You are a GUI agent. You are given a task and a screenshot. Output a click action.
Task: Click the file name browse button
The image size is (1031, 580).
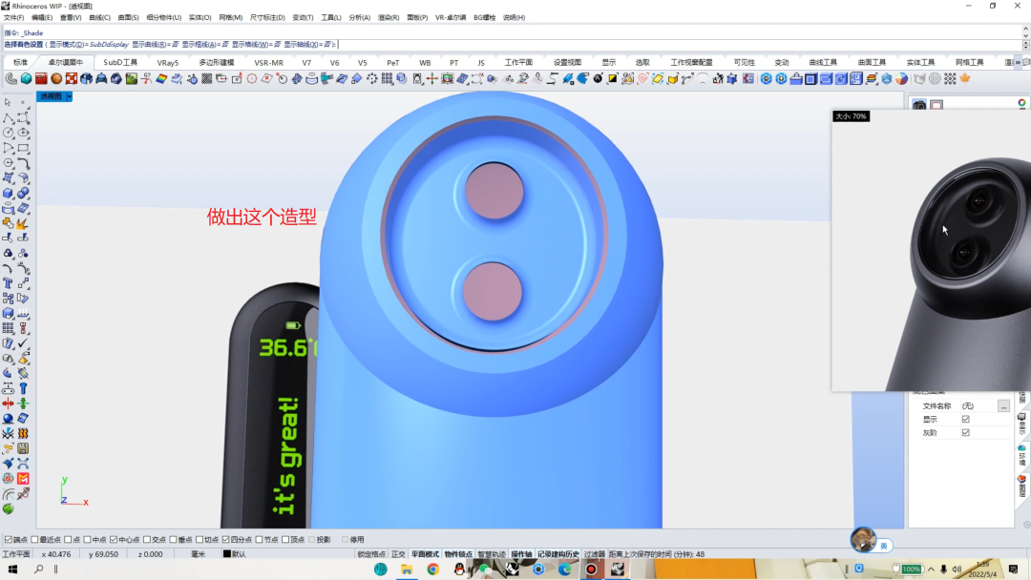coord(1003,406)
